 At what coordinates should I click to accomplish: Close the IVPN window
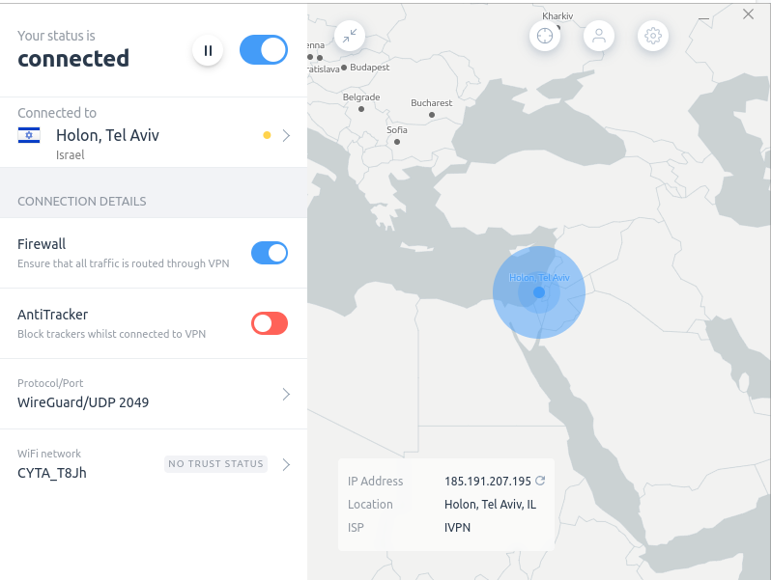click(748, 14)
